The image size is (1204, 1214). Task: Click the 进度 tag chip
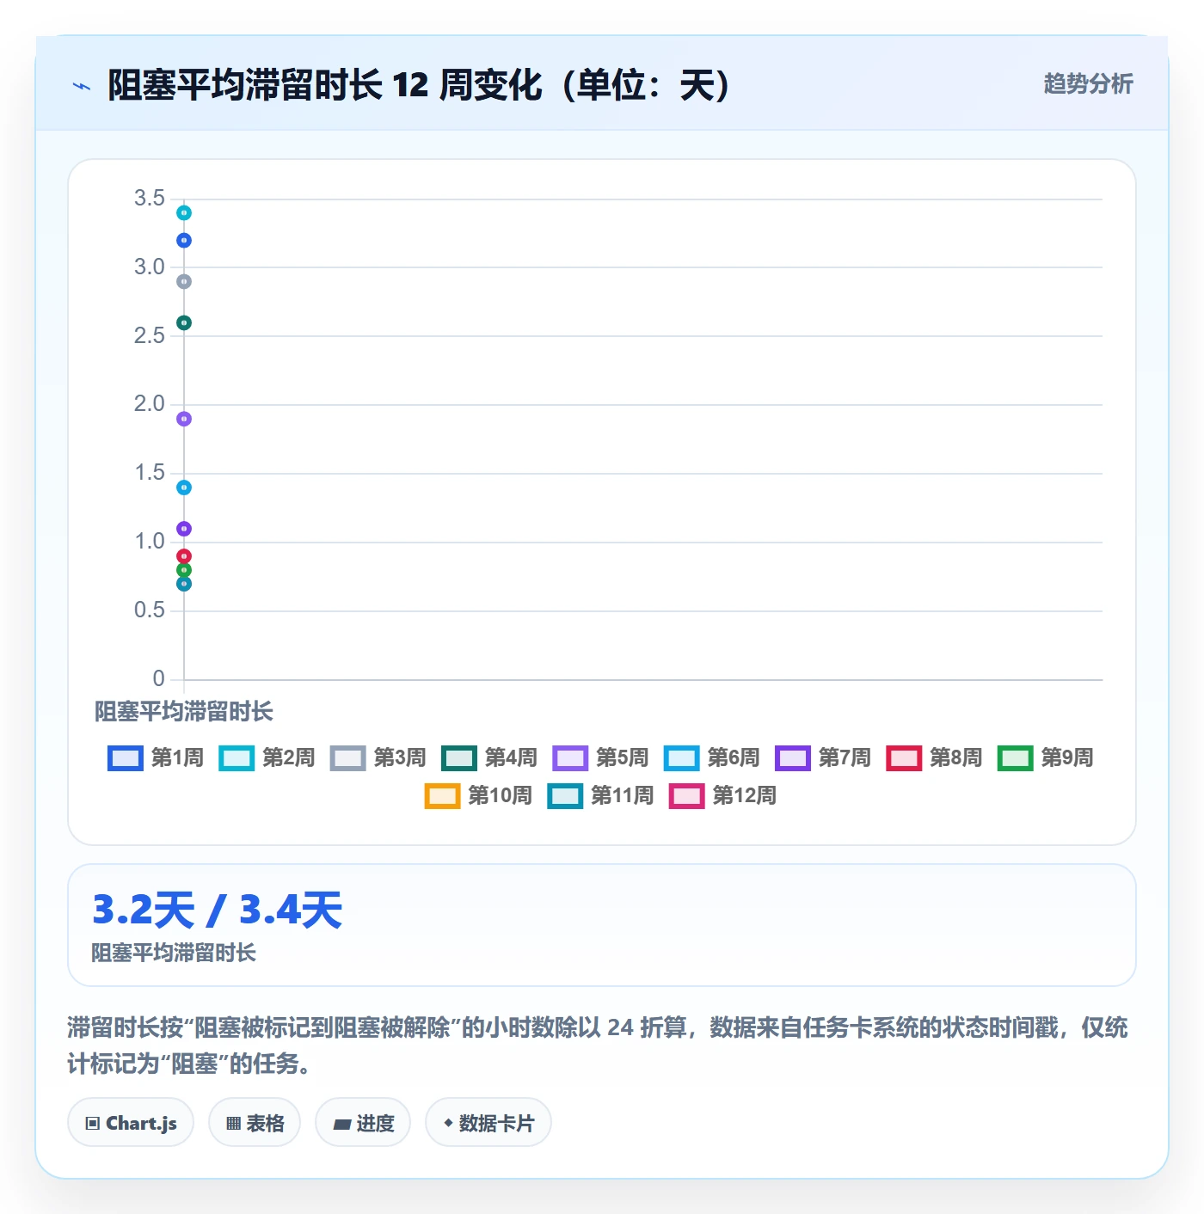click(363, 1123)
